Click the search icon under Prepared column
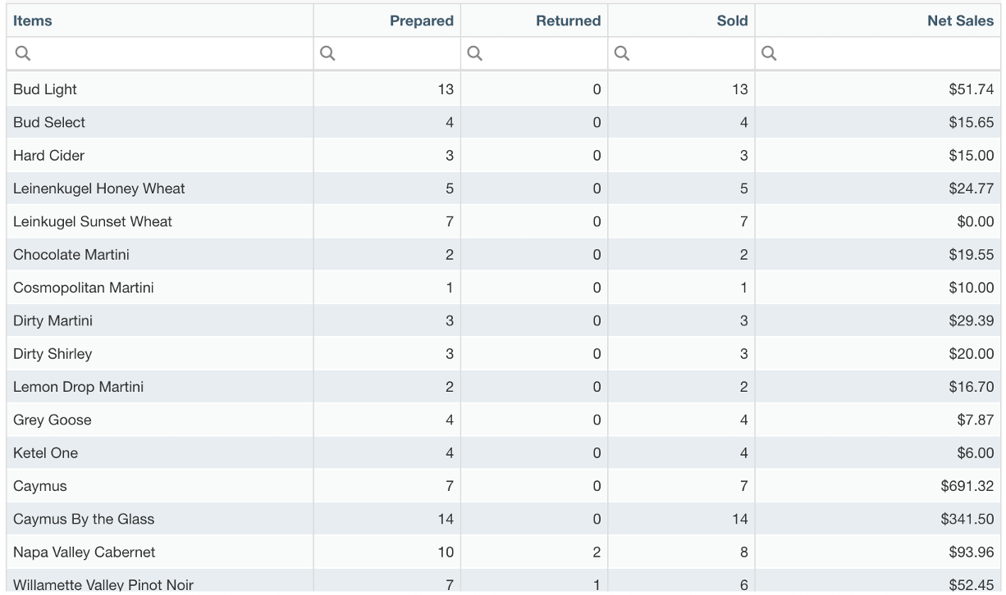 [327, 54]
